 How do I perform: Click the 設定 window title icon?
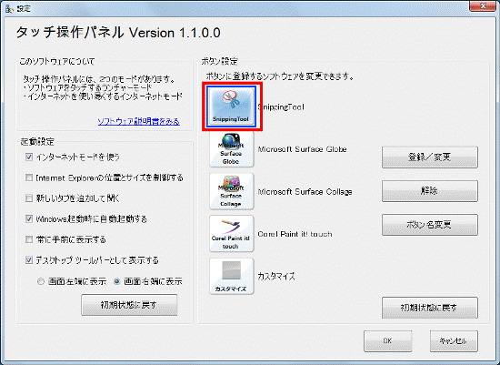tap(10, 8)
